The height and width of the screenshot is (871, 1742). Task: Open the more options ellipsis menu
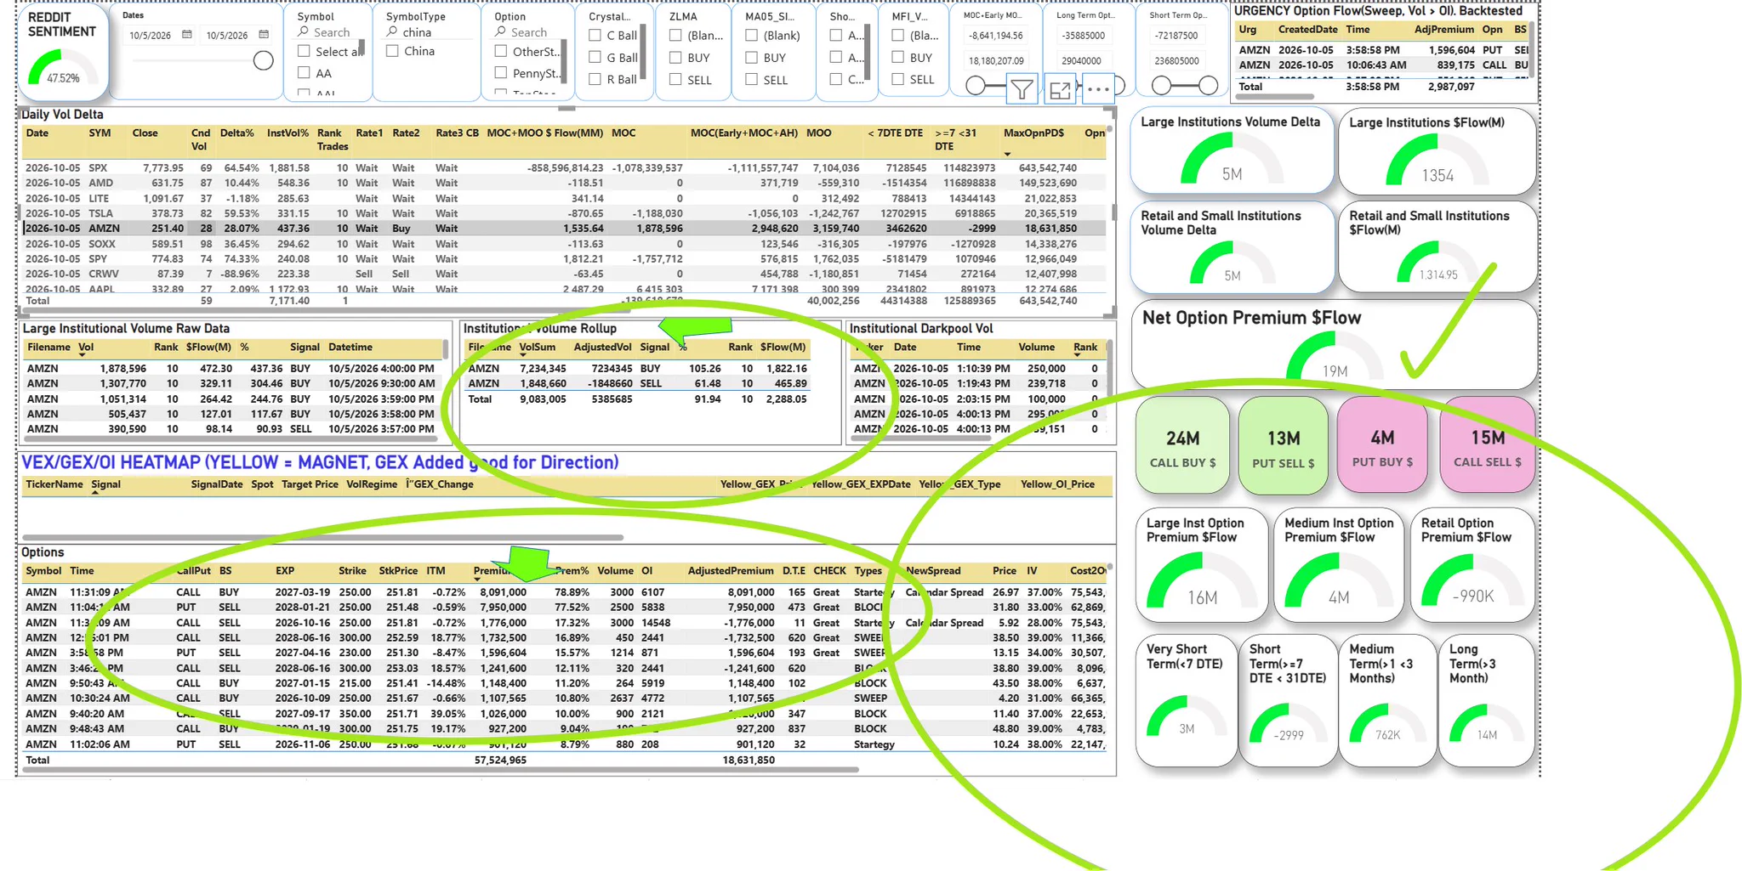[x=1098, y=88]
